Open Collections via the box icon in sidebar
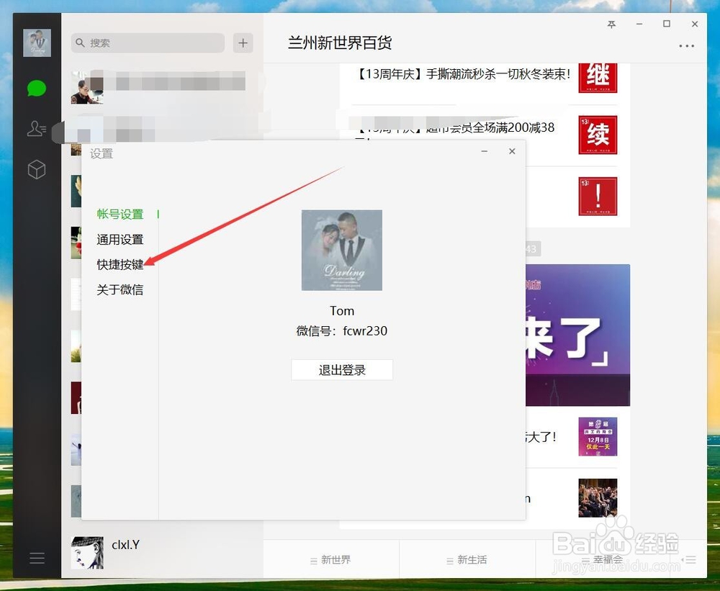Image resolution: width=720 pixels, height=591 pixels. 36,168
